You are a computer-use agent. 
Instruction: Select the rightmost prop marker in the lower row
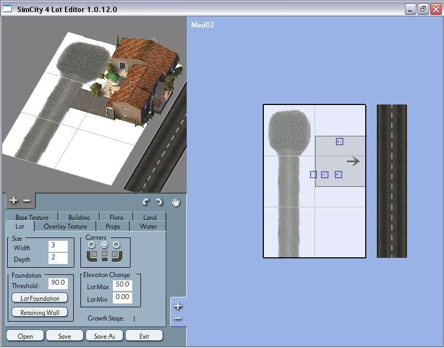point(338,175)
